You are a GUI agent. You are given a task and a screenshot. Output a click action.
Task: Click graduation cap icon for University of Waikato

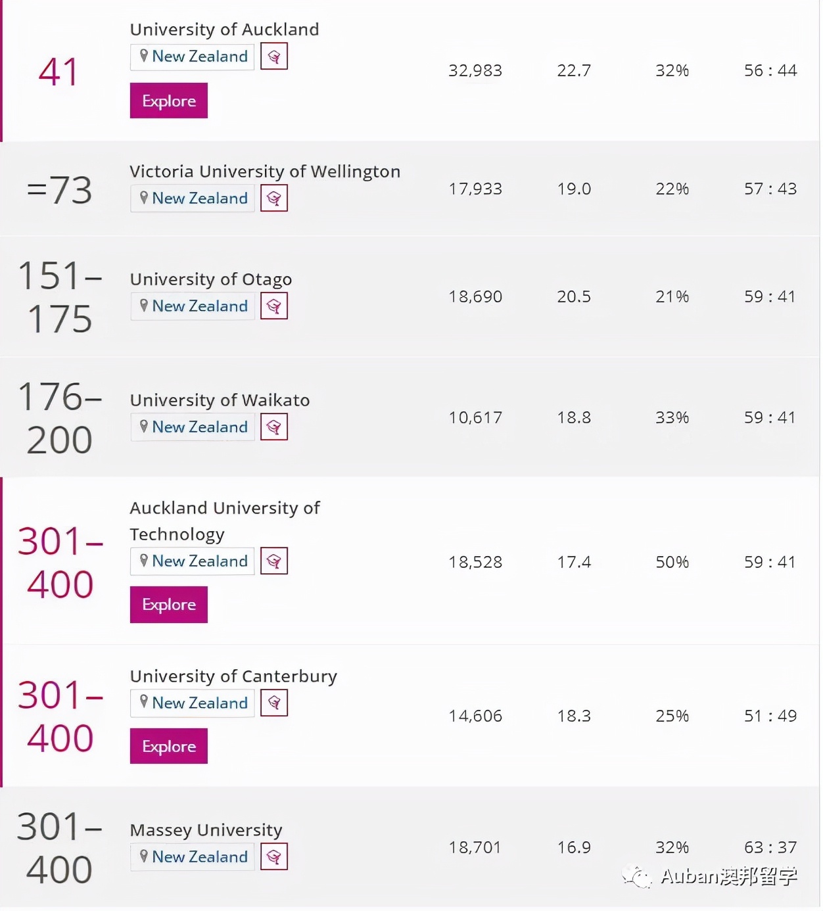point(274,427)
